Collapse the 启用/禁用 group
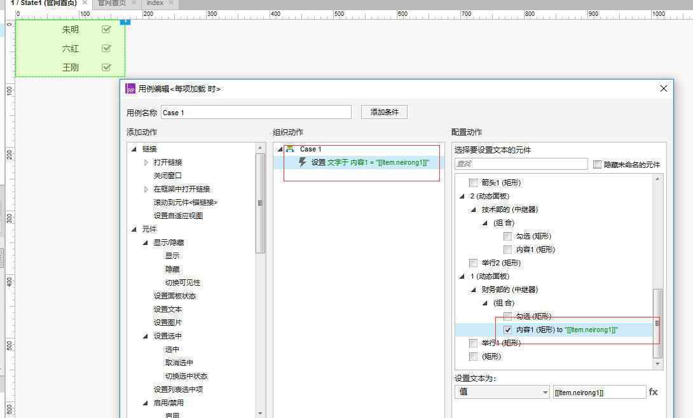Image resolution: width=693 pixels, height=418 pixels. point(146,403)
